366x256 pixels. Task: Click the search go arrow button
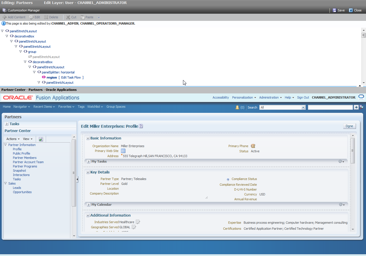pos(356,107)
